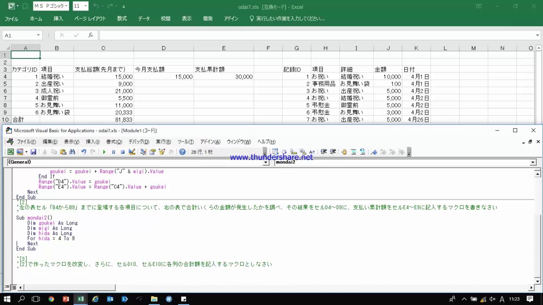Open Google Chrome from the taskbar
Image resolution: width=543 pixels, height=305 pixels.
51,299
